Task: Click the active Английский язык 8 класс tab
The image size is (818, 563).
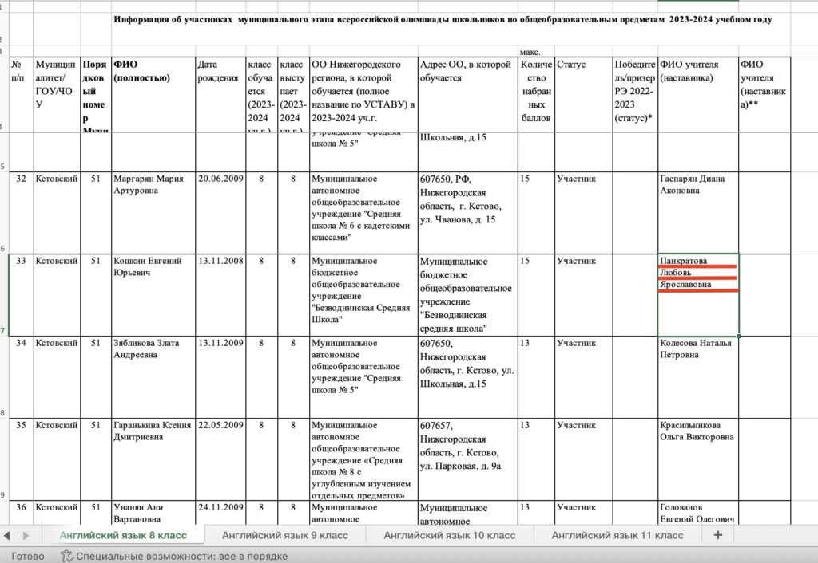Action: click(x=123, y=535)
